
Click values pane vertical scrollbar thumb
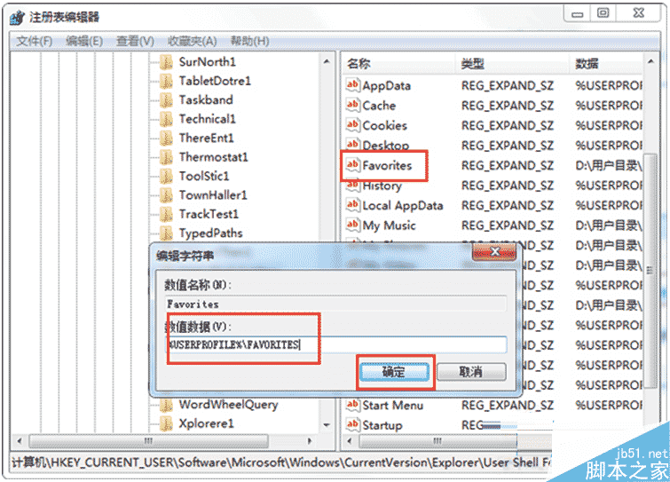coord(650,271)
